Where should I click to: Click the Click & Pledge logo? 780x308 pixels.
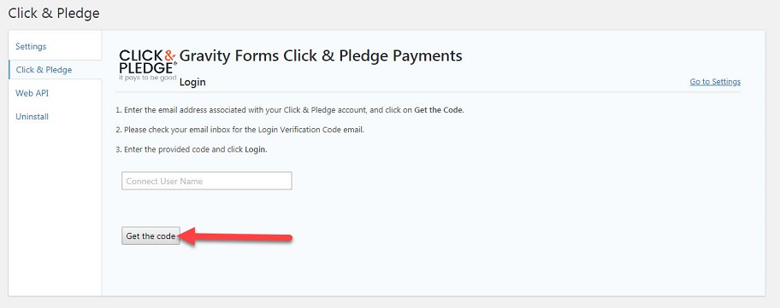pos(148,65)
